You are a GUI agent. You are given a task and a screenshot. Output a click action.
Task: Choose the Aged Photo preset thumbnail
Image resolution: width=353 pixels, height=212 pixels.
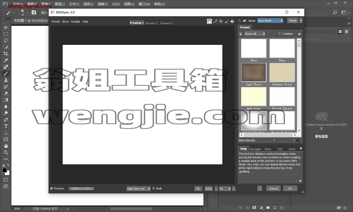[254, 73]
